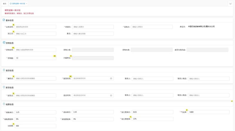Focus the 采购方 input field

click(151, 27)
